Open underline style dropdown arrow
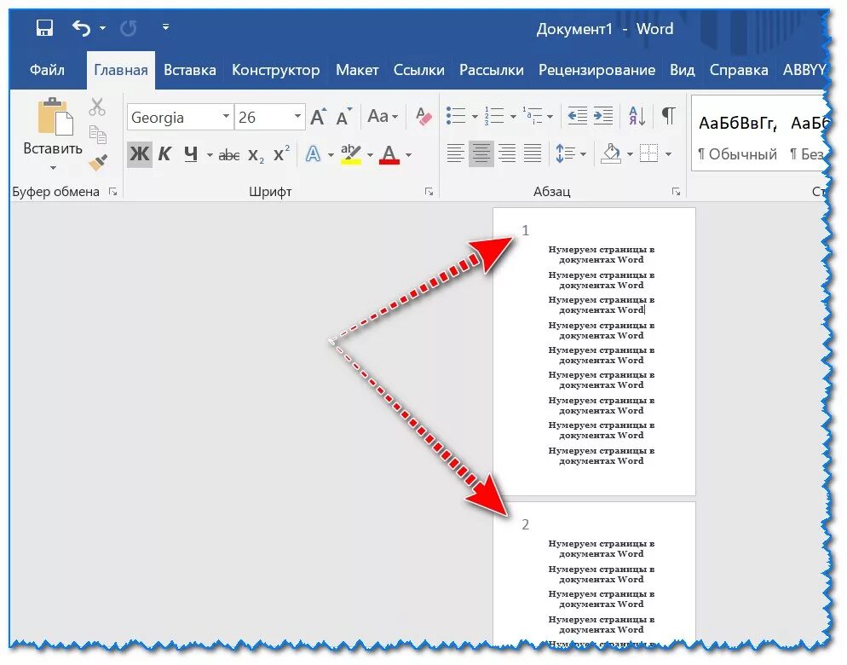 pyautogui.click(x=210, y=155)
